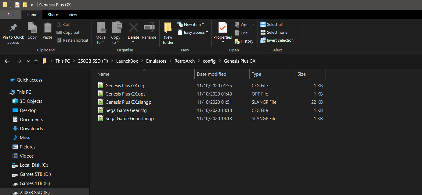Screen dimensions: 422x195
Task: Show file History
Action: (244, 41)
